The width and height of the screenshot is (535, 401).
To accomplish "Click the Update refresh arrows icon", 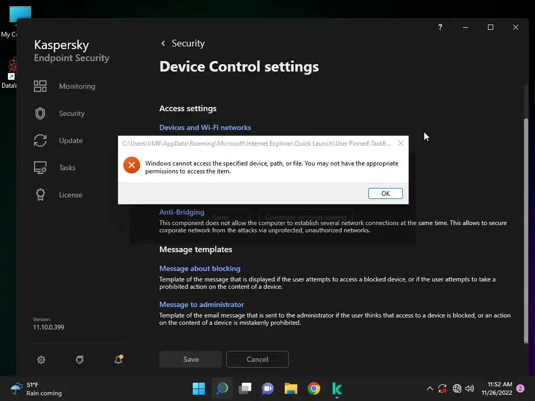I will pyautogui.click(x=40, y=140).
